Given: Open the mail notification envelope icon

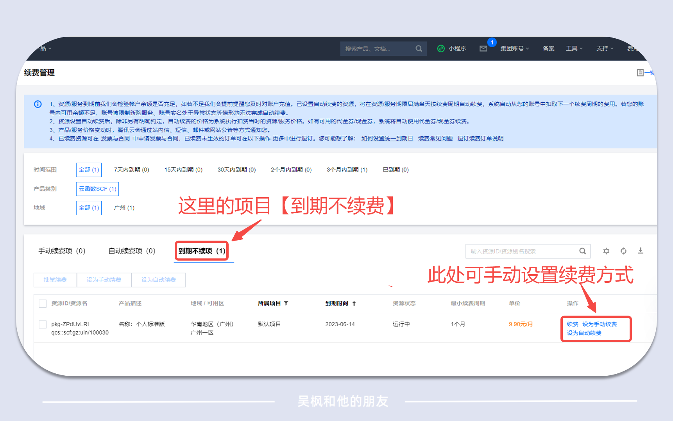Looking at the screenshot, I should 483,48.
